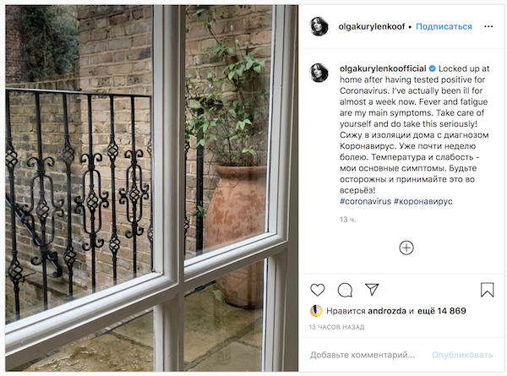Viewport: 507px width, 376px height.
Task: Load more comments with plus circle
Action: point(406,248)
